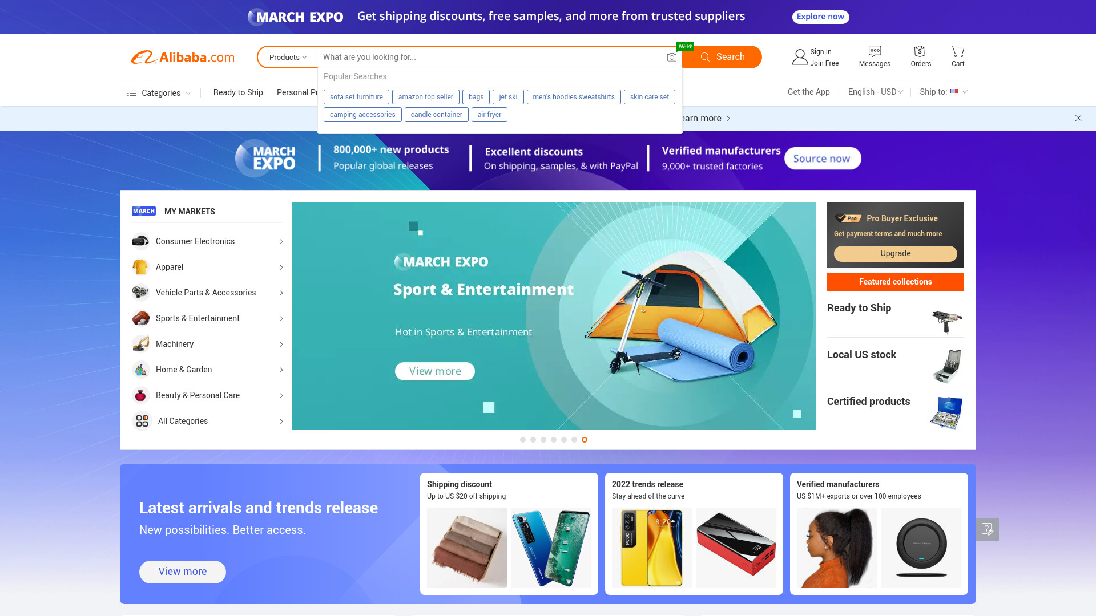Open the Categories menu

(x=159, y=93)
